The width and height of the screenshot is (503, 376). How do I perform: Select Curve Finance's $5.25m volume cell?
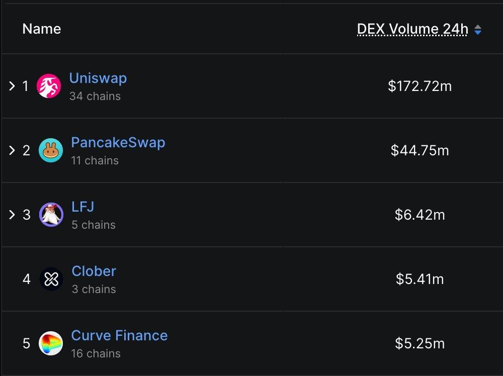click(420, 344)
